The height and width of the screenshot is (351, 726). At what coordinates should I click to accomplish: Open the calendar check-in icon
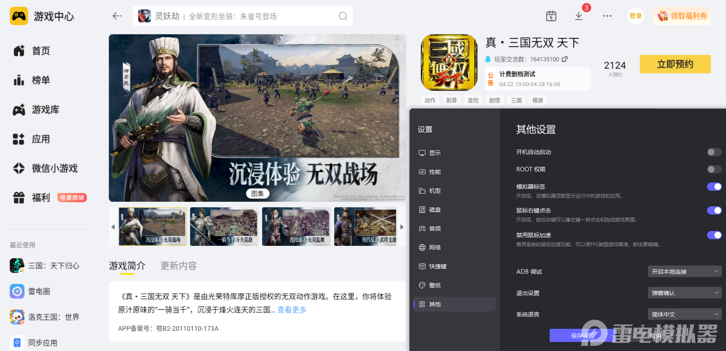point(551,16)
